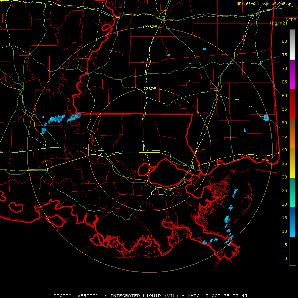Click the NIDS label
The height and width of the screenshot is (298, 298).
click(291, 20)
